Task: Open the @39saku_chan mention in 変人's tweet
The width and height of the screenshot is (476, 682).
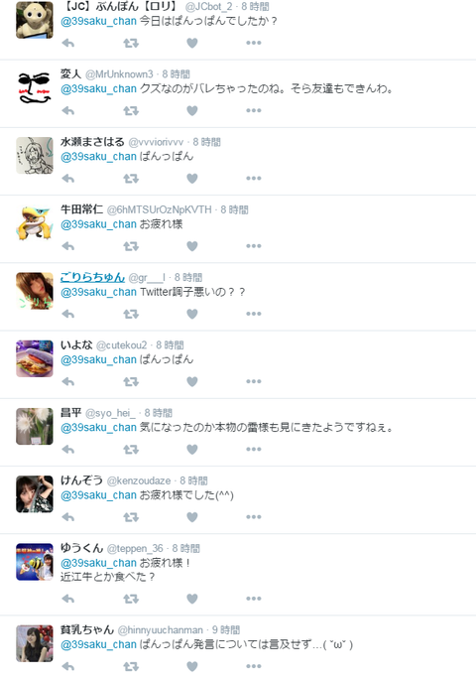Action: tap(98, 88)
